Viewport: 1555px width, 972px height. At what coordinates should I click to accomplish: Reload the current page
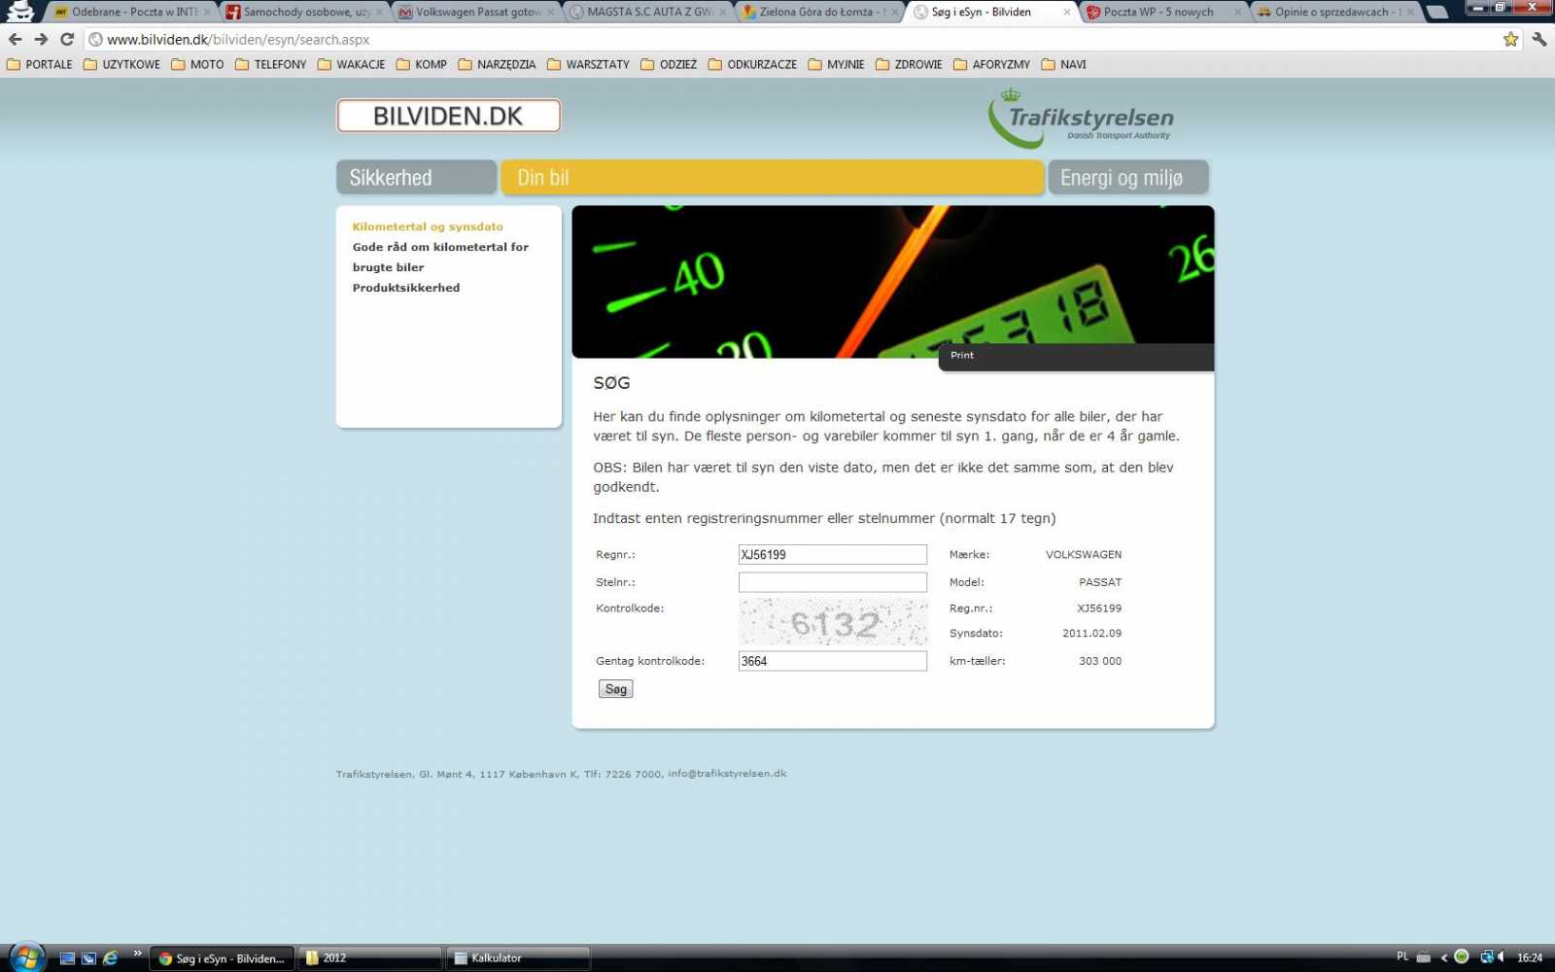click(x=67, y=40)
